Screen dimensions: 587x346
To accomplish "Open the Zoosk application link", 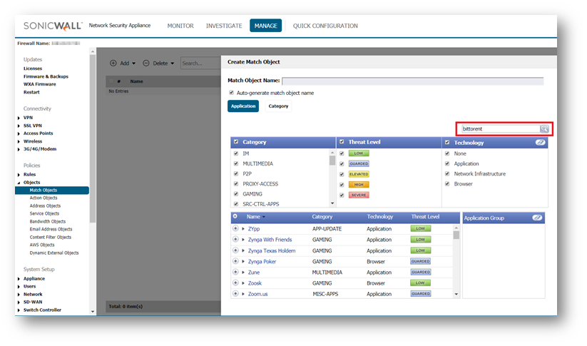I will pyautogui.click(x=255, y=283).
